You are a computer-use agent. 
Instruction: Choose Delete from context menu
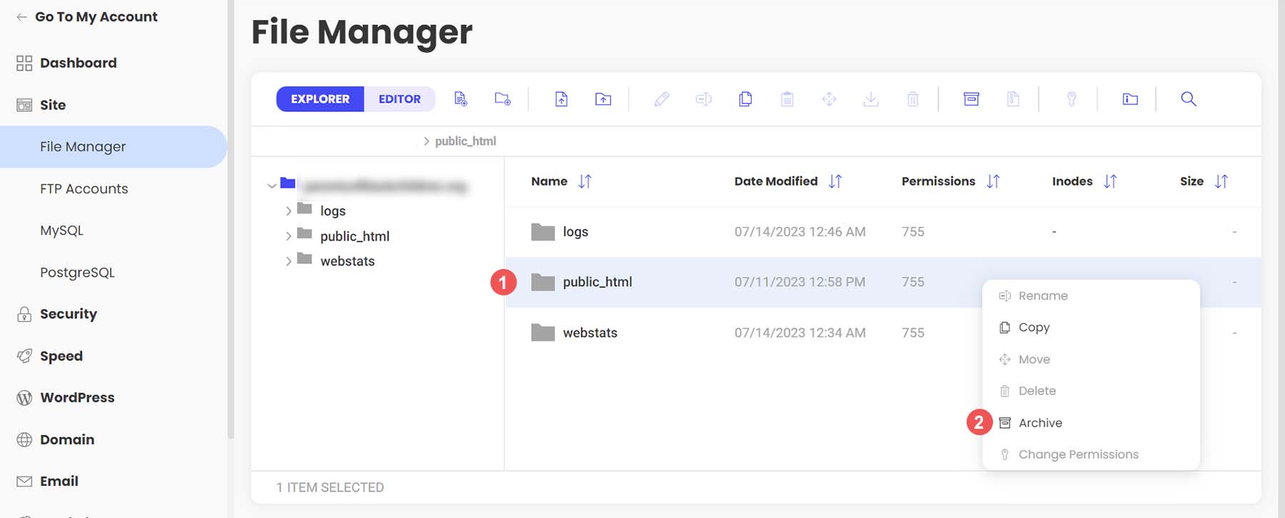[x=1091, y=391]
